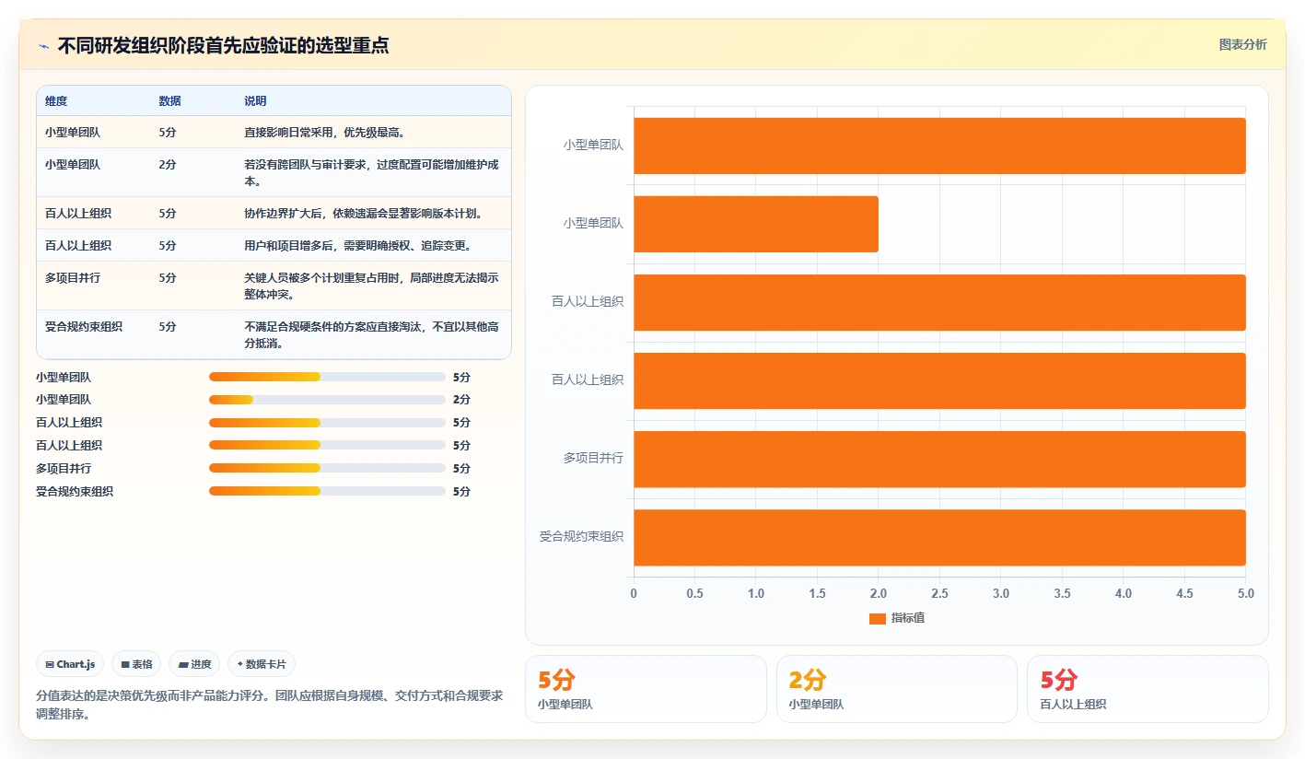1305x759 pixels.
Task: Select the Chart.js chip
Action: click(x=70, y=664)
